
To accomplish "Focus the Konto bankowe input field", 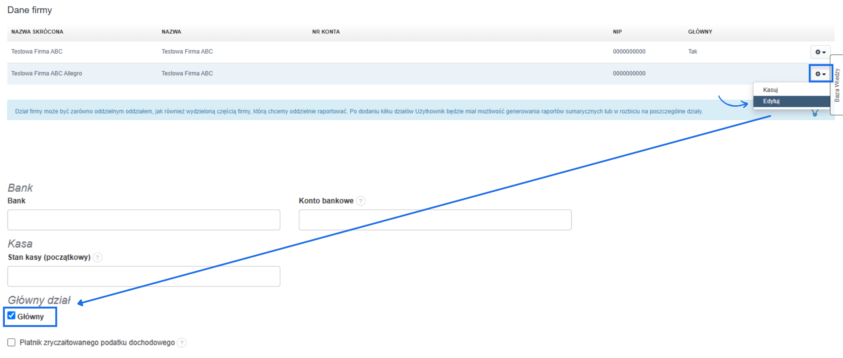I will [x=435, y=220].
